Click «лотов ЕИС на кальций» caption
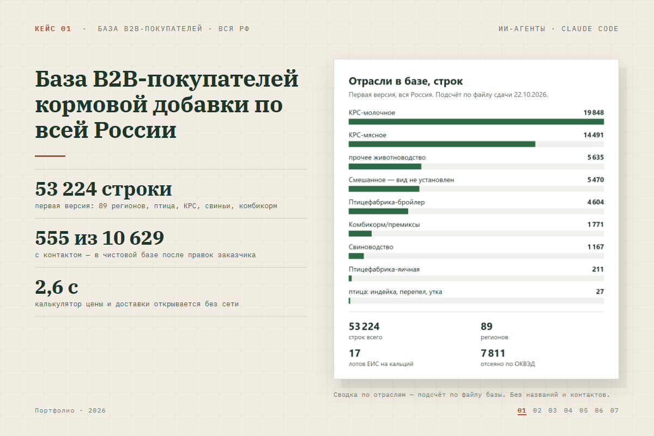Image resolution: width=654 pixels, height=436 pixels. click(381, 364)
